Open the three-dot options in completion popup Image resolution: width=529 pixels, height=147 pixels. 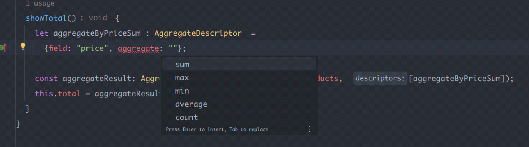[309, 129]
